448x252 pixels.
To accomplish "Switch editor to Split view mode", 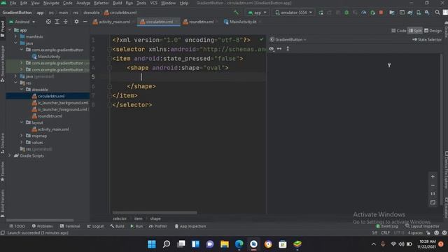I will [x=415, y=31].
